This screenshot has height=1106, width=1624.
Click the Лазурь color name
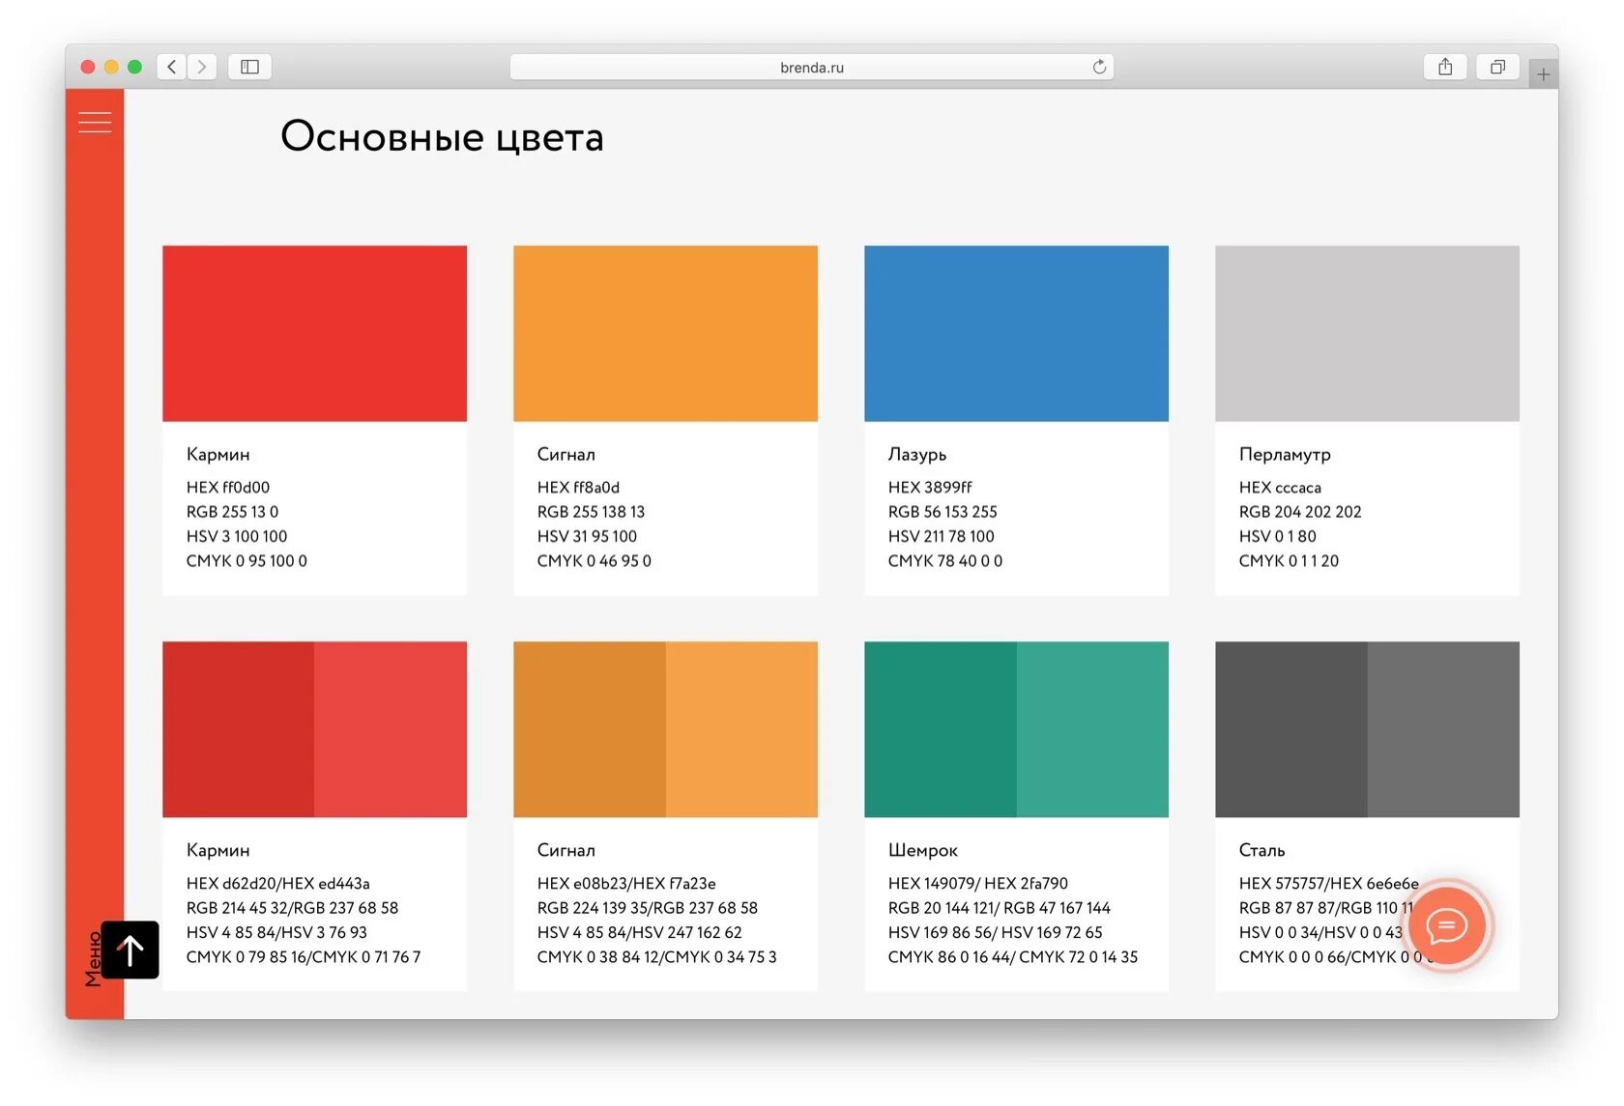pos(917,454)
